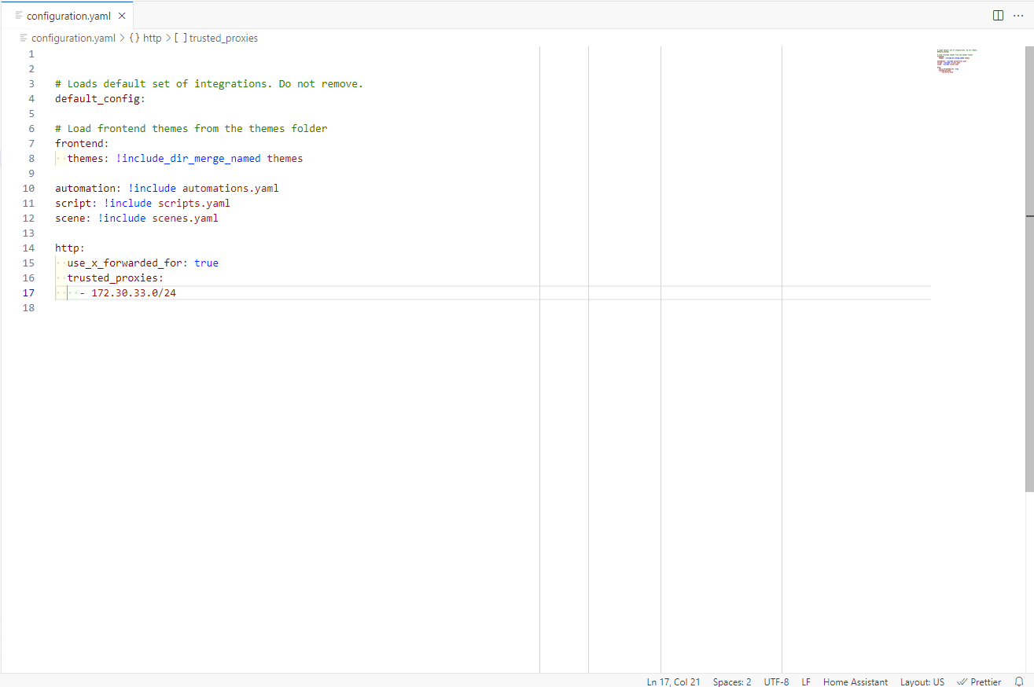Open indentation settings via Spaces: 2
Viewport: 1034px width, 687px height.
click(731, 681)
